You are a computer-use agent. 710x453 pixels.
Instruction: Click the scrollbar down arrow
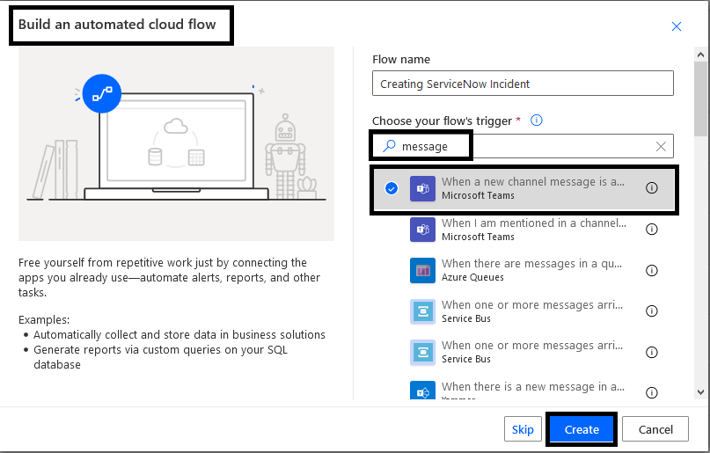pyautogui.click(x=700, y=392)
